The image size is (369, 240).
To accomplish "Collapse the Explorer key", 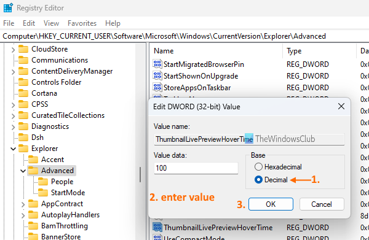I will [13, 149].
